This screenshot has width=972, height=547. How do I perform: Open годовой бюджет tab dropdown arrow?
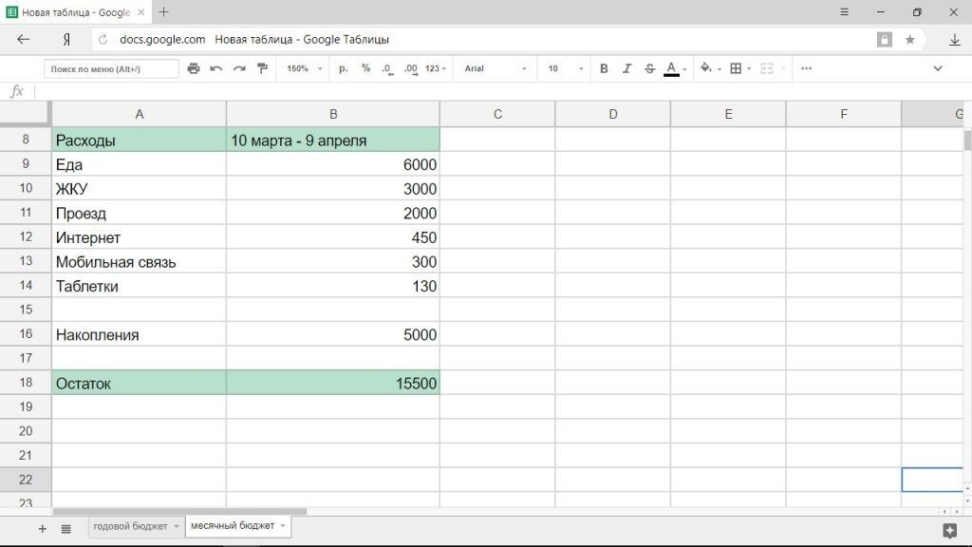tap(176, 526)
